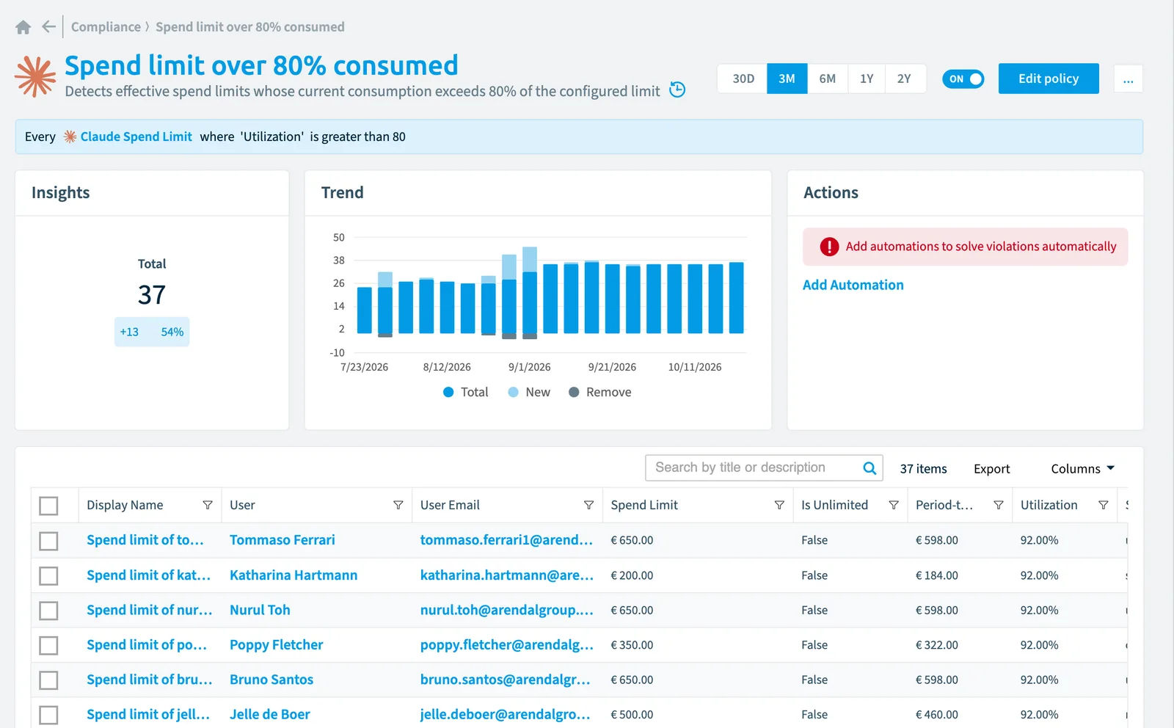
Task: Open Claude Spend Limit link in rule
Action: click(x=136, y=136)
